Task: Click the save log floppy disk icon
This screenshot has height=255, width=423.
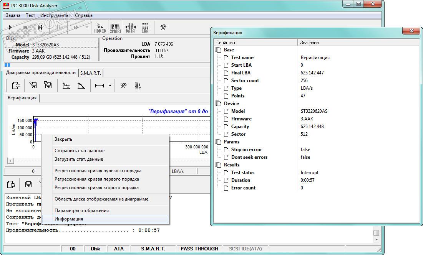Action: click(28, 184)
